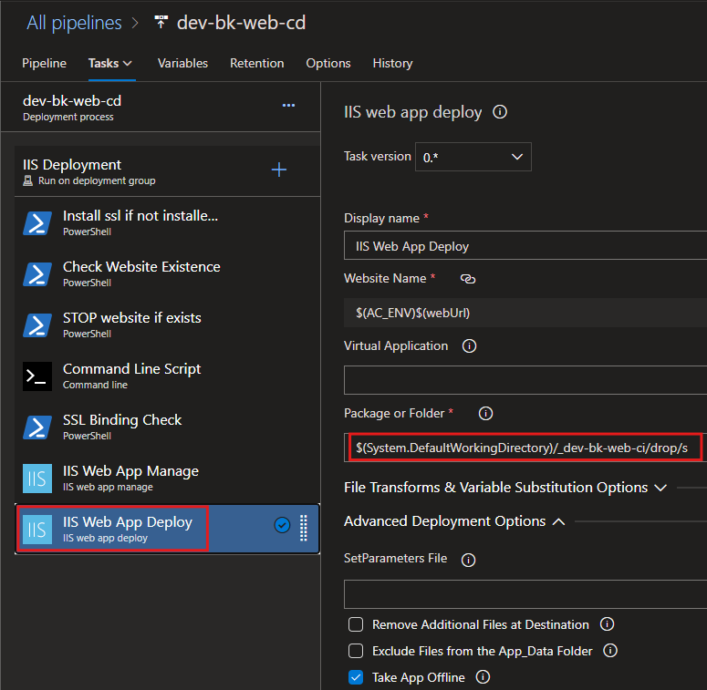Open the History tab

393,63
